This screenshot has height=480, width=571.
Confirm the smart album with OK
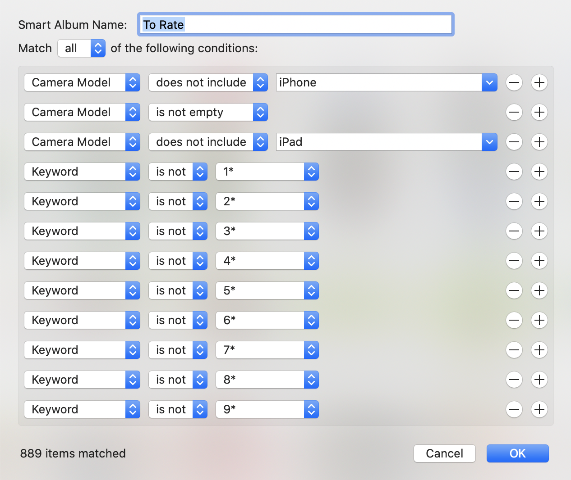(518, 453)
